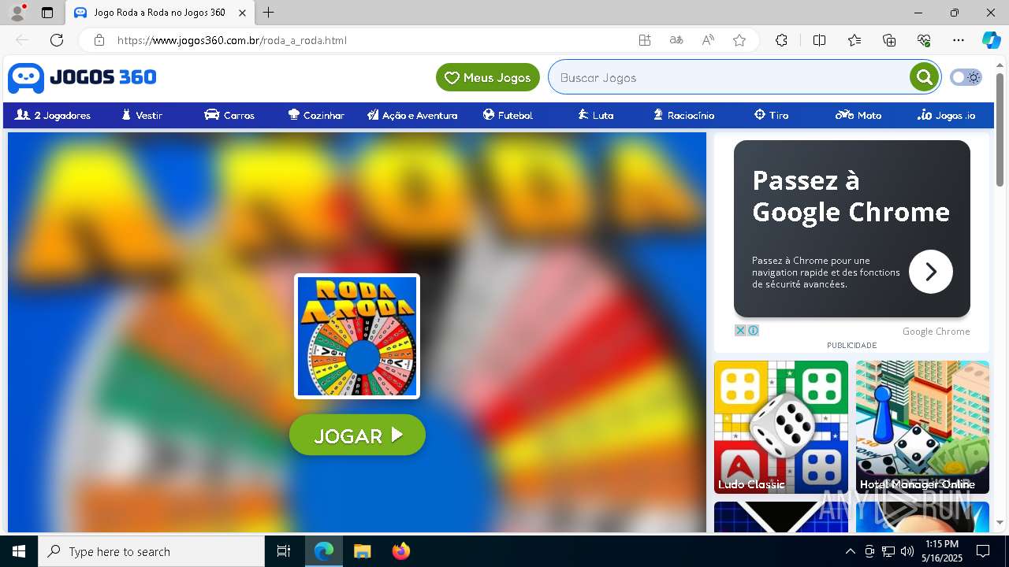Screen dimensions: 1009x567
Task: Go back to previous page
Action: pos(22,40)
